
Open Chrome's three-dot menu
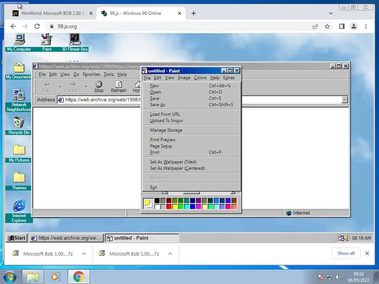point(366,26)
